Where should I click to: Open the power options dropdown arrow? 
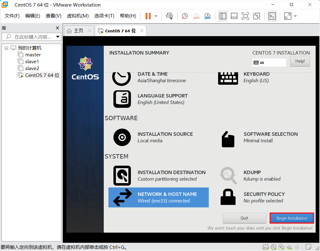click(156, 16)
